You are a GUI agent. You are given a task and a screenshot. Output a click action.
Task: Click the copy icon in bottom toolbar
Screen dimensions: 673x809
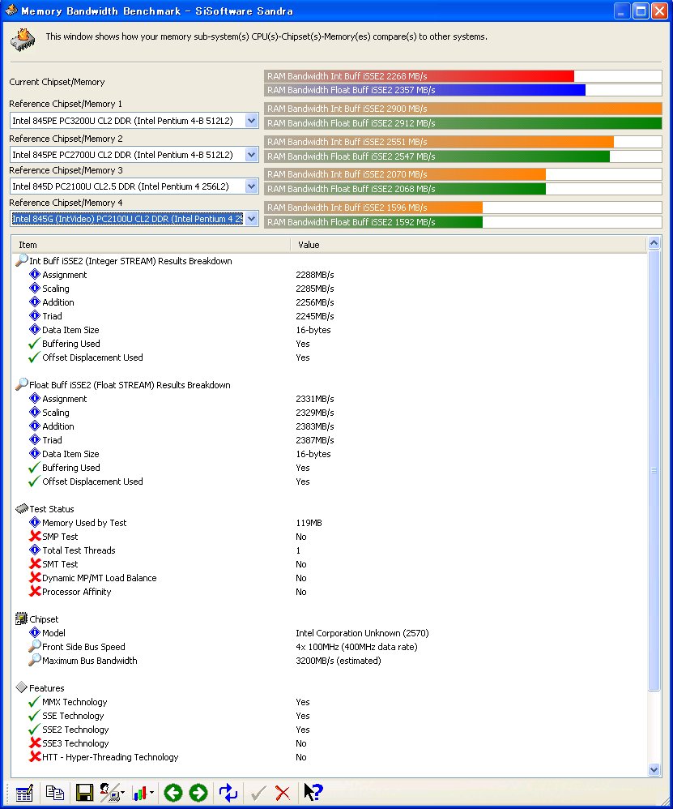tap(54, 793)
